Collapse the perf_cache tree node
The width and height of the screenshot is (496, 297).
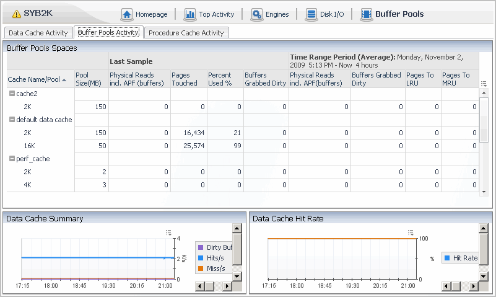12,159
